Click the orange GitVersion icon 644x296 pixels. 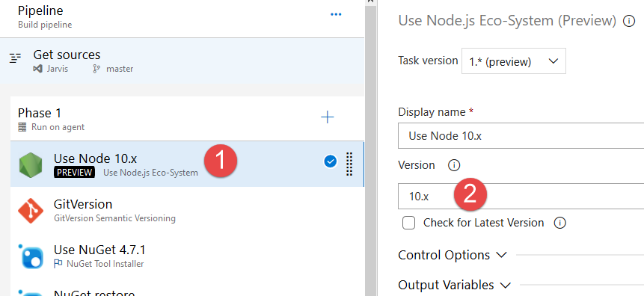coord(31,211)
